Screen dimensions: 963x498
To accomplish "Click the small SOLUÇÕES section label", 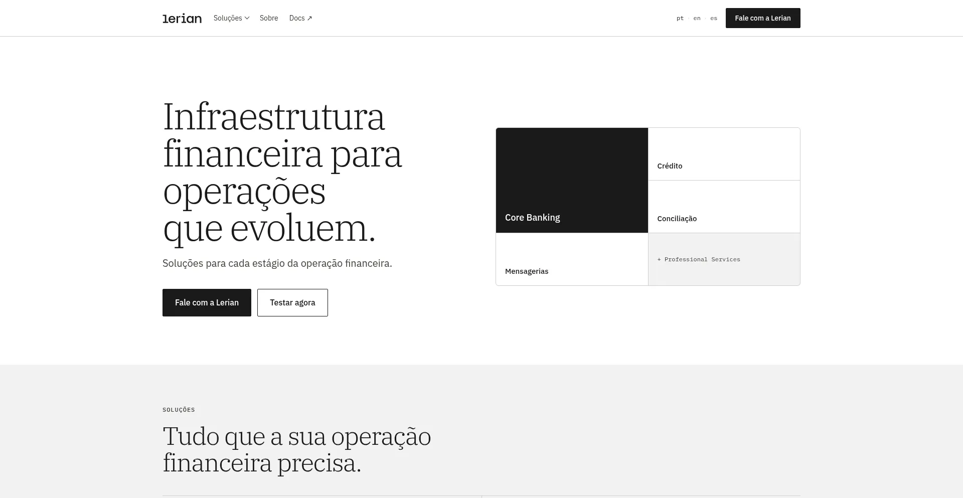I will coord(179,410).
